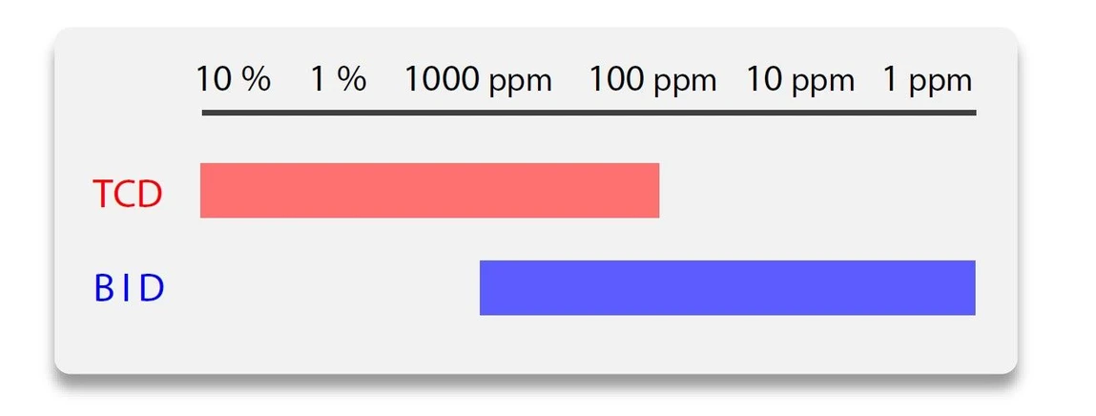
Task: Select the "100 ppm" scale label
Action: click(652, 80)
